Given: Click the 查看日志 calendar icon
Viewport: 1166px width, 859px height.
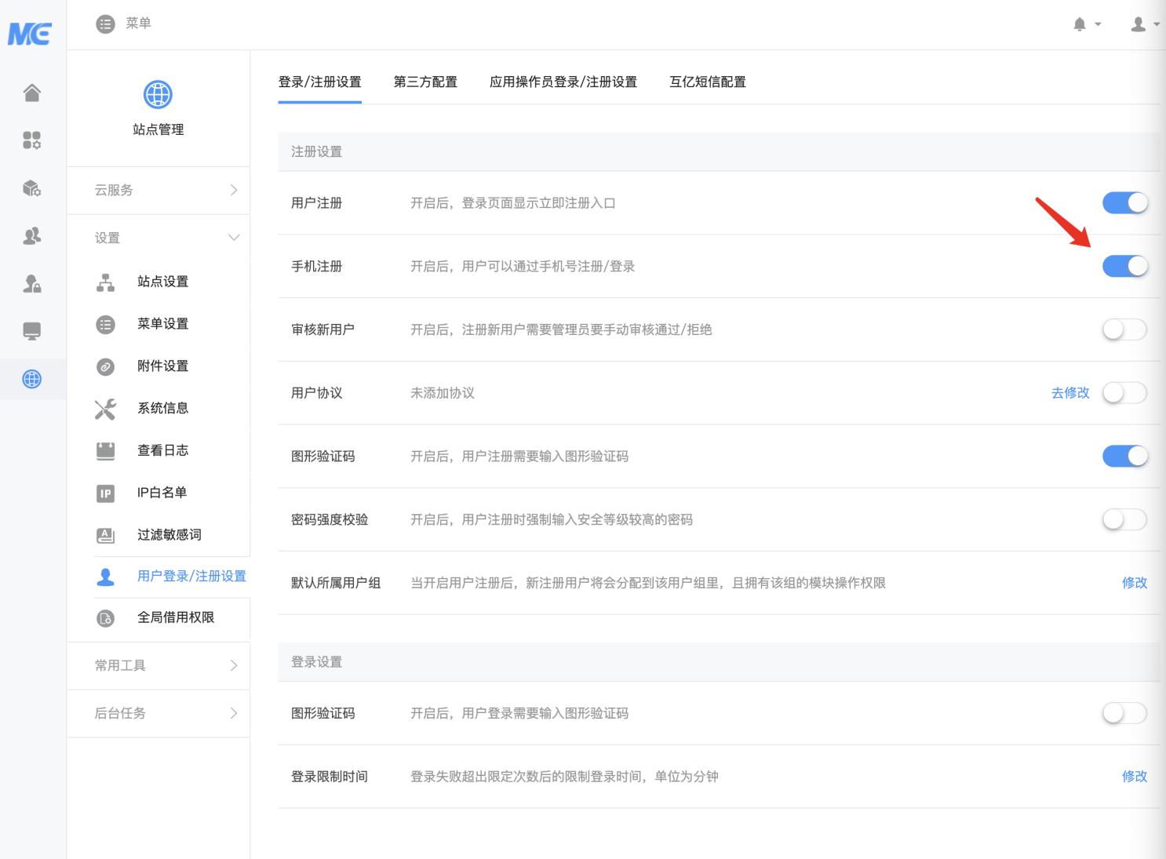Looking at the screenshot, I should [105, 450].
